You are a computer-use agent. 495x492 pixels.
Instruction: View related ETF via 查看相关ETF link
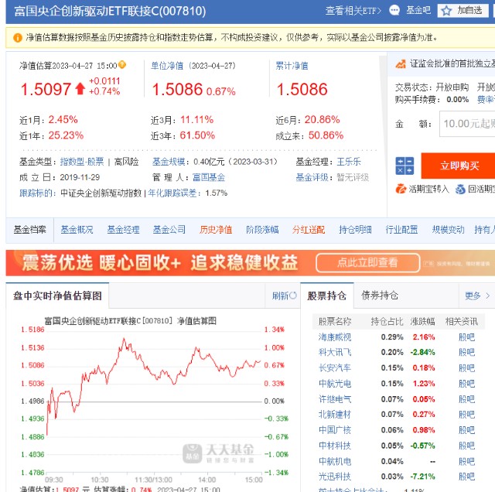tap(353, 11)
